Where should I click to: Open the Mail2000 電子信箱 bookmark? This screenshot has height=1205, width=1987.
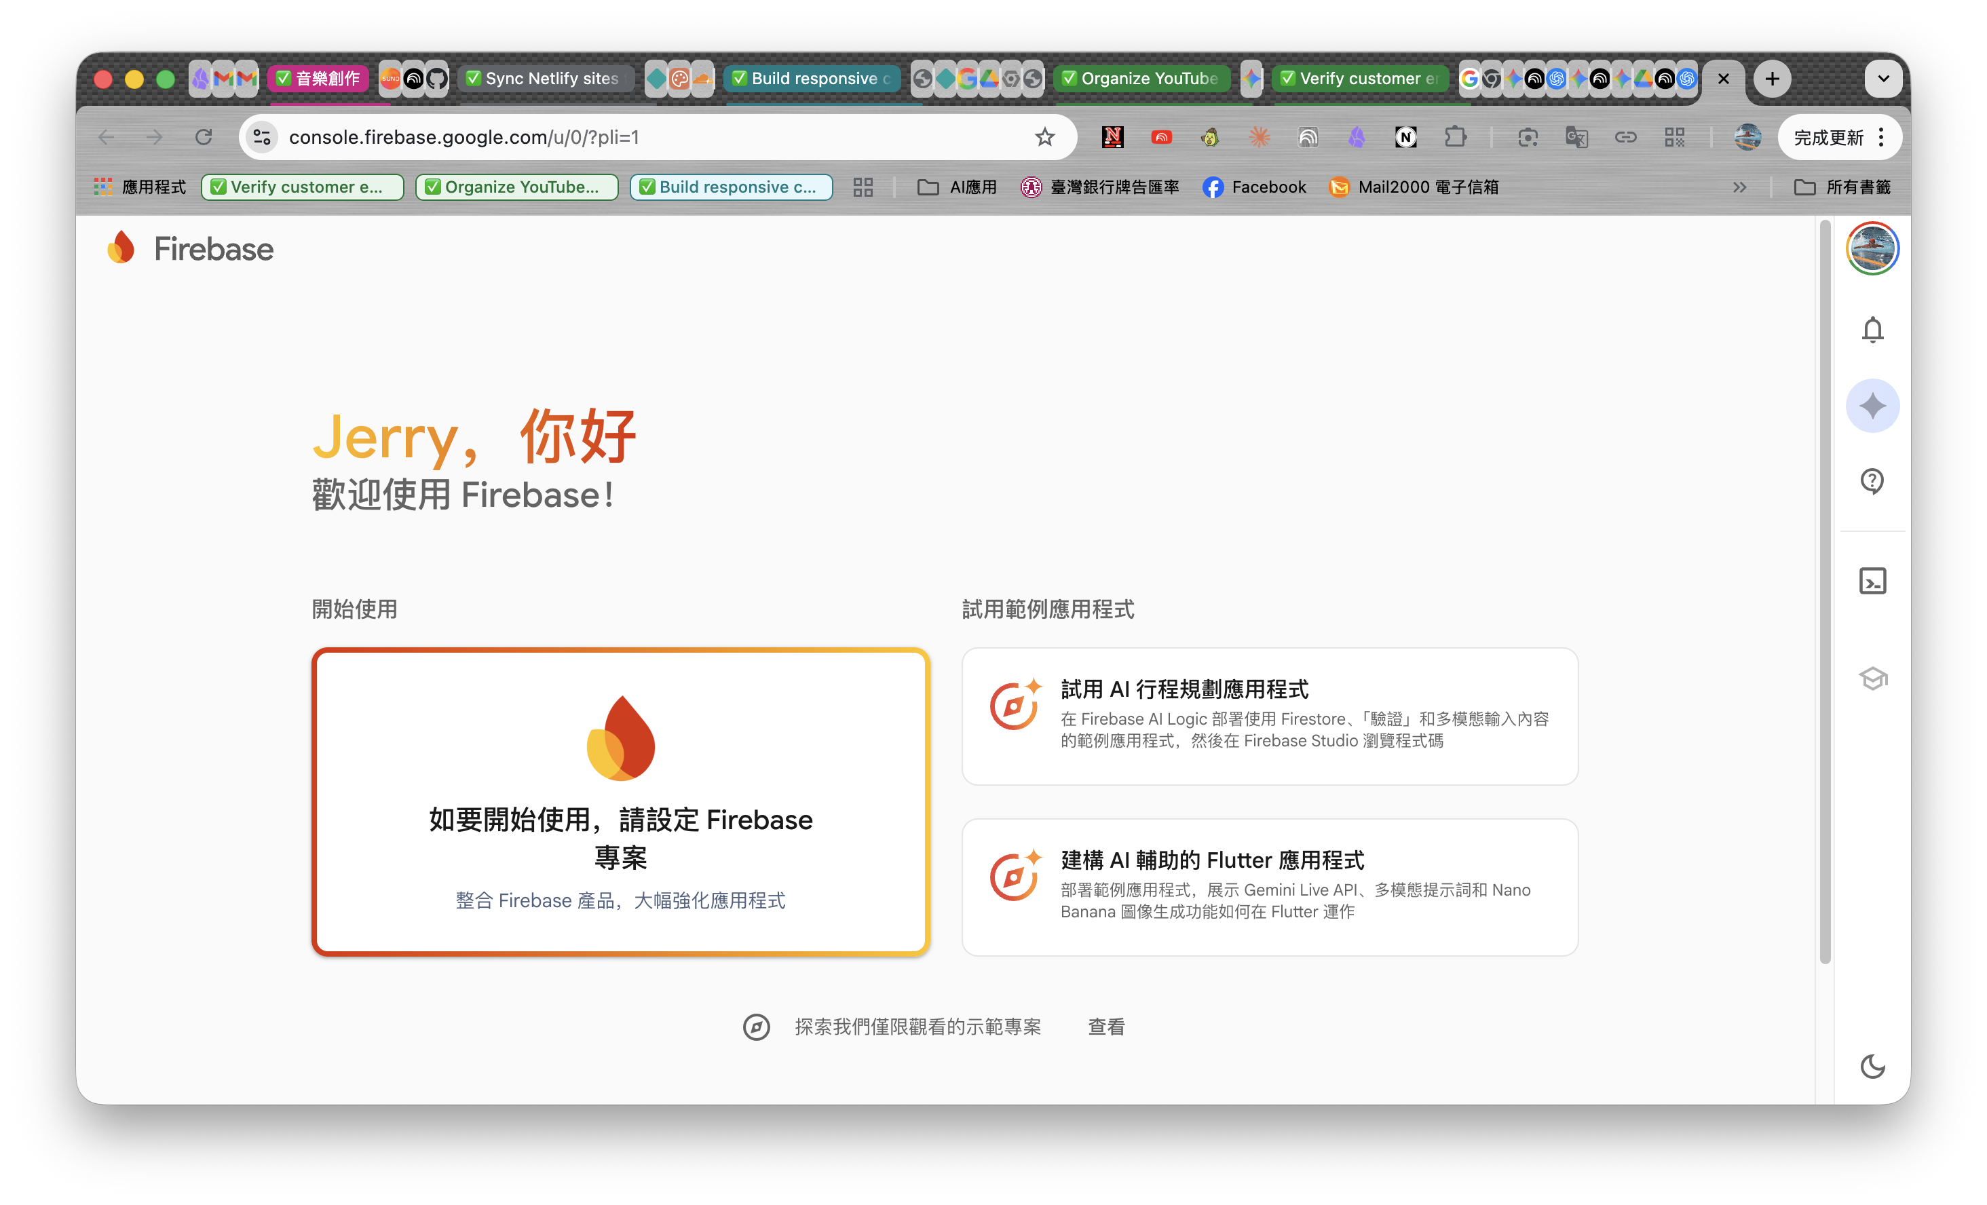pos(1414,187)
